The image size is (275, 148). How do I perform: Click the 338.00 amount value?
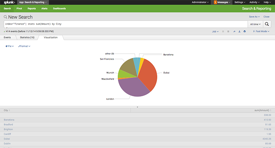tap(267, 115)
